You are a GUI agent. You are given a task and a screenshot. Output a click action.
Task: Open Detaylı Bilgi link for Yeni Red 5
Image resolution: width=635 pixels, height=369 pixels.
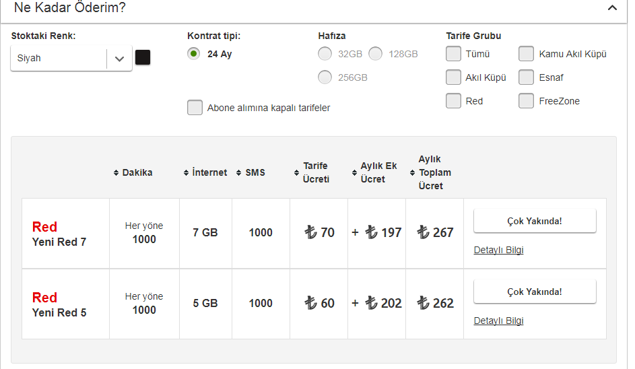coord(498,321)
